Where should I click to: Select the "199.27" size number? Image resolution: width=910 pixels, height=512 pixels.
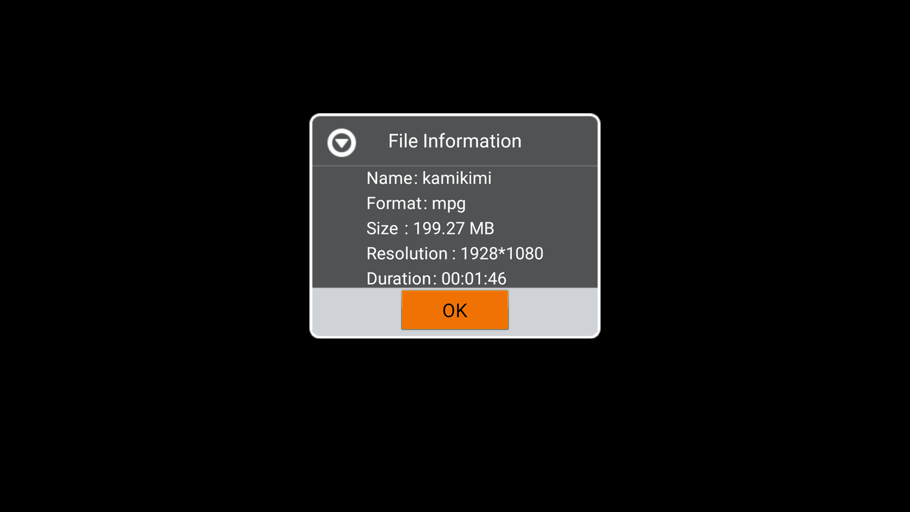pos(439,228)
